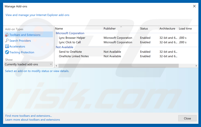Screen dimensions: 201x127
Task: Select the Lync Browser Helper add-on
Action: tap(72, 38)
